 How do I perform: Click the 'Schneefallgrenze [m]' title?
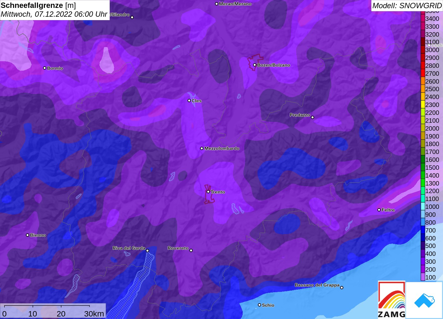pos(38,5)
